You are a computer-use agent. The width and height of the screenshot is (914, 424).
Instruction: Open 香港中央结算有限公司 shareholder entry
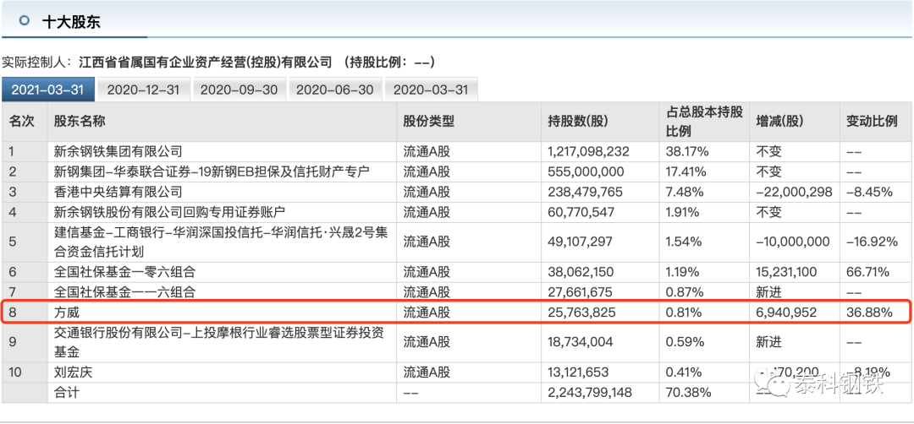coord(118,192)
